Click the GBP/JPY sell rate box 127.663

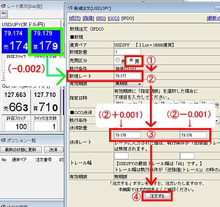[x=16, y=102]
